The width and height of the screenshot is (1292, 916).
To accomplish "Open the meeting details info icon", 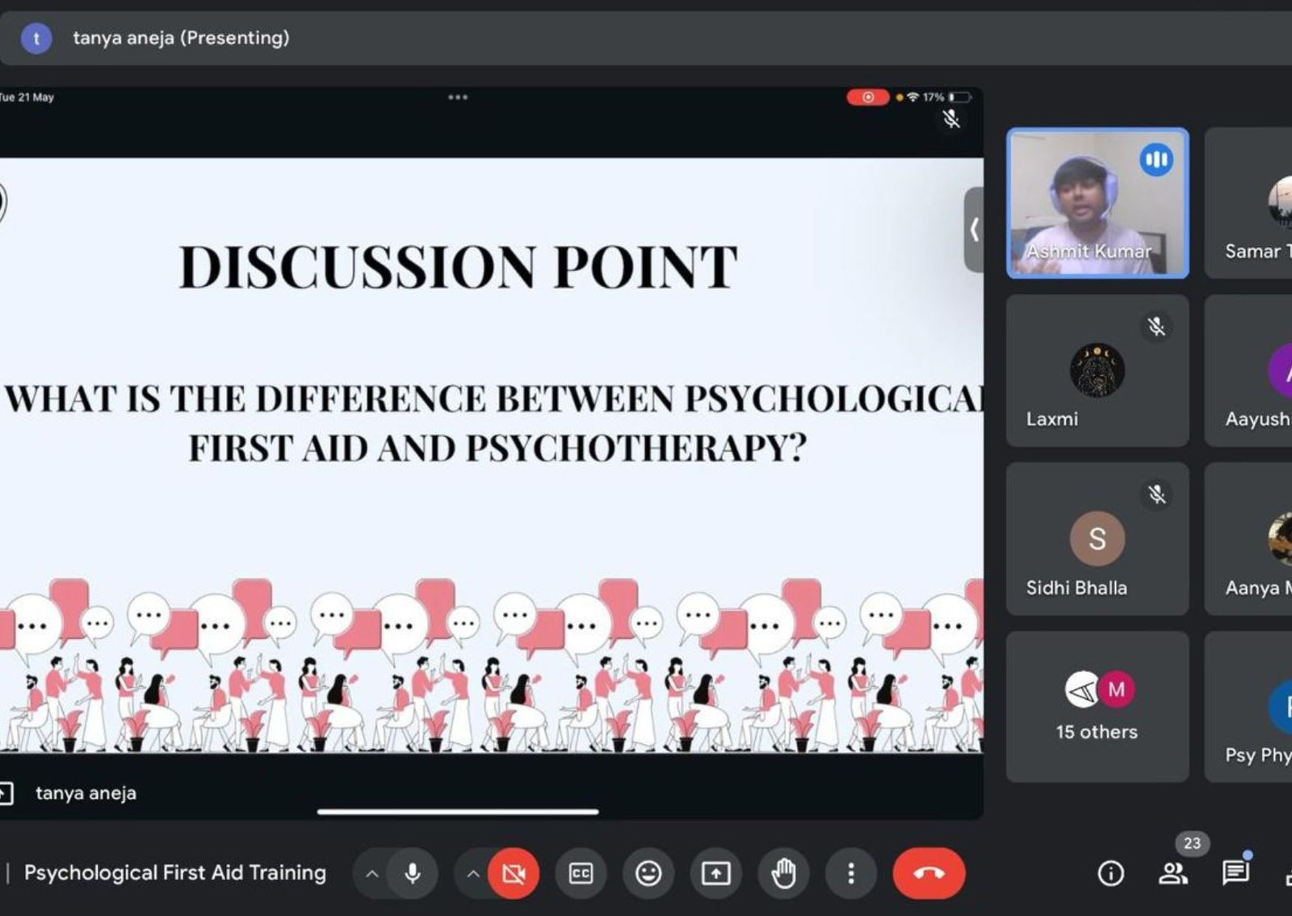I will (x=1110, y=873).
